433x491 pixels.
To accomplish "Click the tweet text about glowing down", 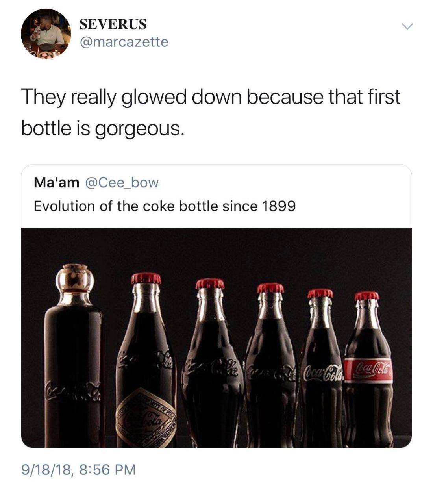I will [211, 97].
